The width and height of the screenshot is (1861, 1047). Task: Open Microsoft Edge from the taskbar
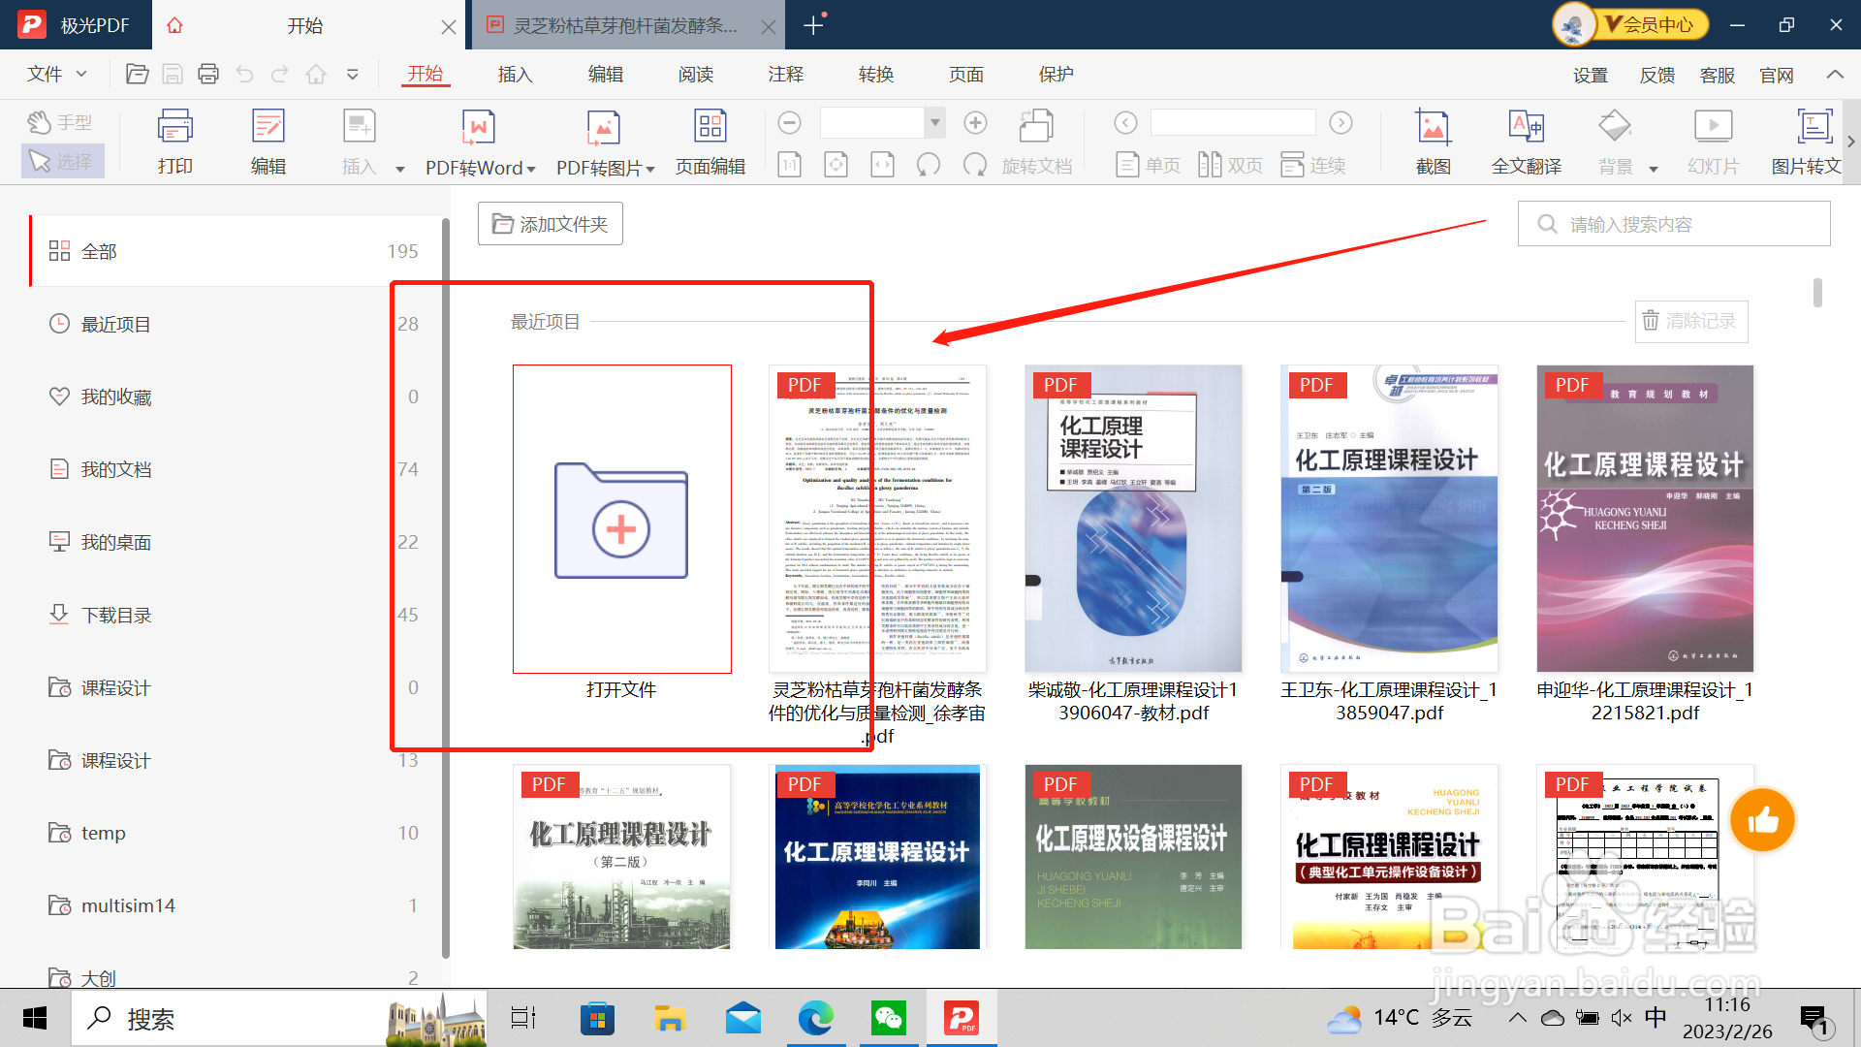pyautogui.click(x=815, y=1018)
